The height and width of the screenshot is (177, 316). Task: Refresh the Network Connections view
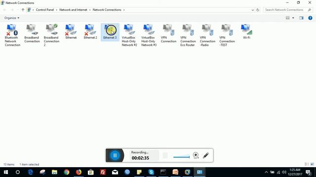258,10
